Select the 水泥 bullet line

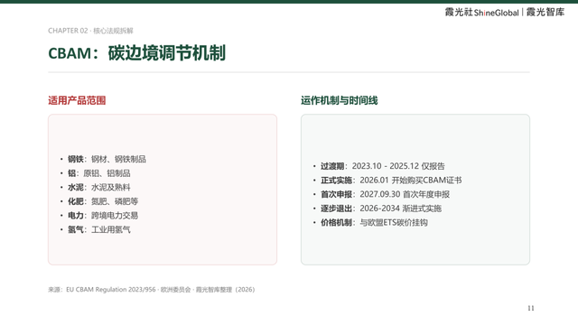(x=95, y=187)
